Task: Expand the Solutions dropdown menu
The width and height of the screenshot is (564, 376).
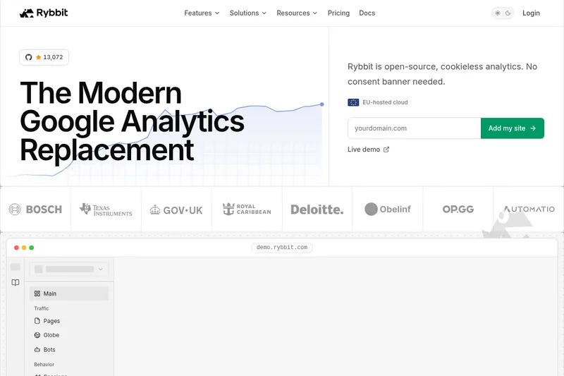Action: pos(248,13)
